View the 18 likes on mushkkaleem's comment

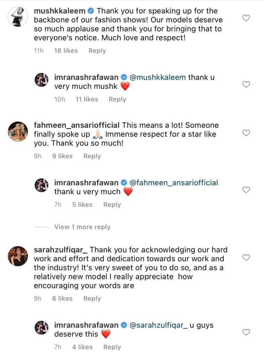(66, 51)
